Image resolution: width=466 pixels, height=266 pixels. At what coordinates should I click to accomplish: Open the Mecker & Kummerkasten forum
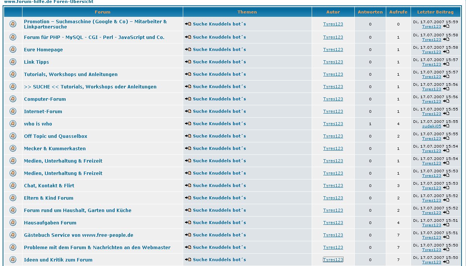(55, 148)
